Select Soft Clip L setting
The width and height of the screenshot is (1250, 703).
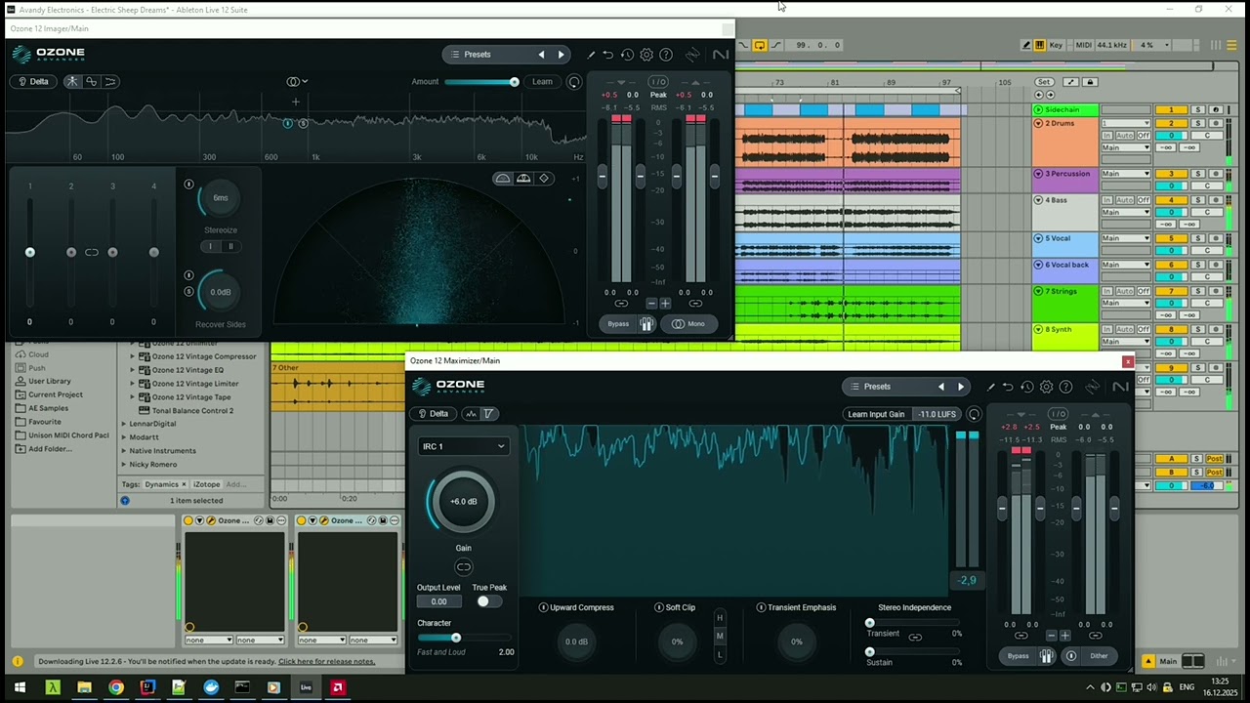720,654
